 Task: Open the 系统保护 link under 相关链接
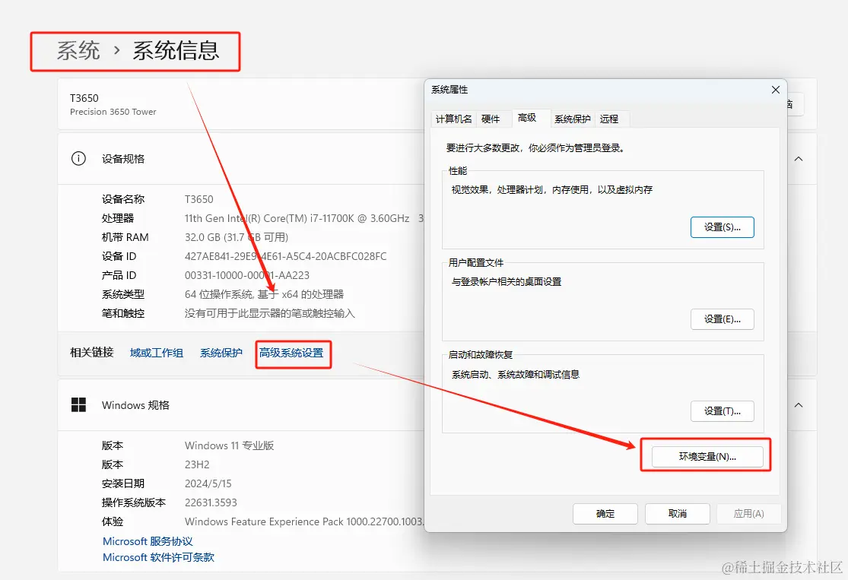click(x=221, y=353)
